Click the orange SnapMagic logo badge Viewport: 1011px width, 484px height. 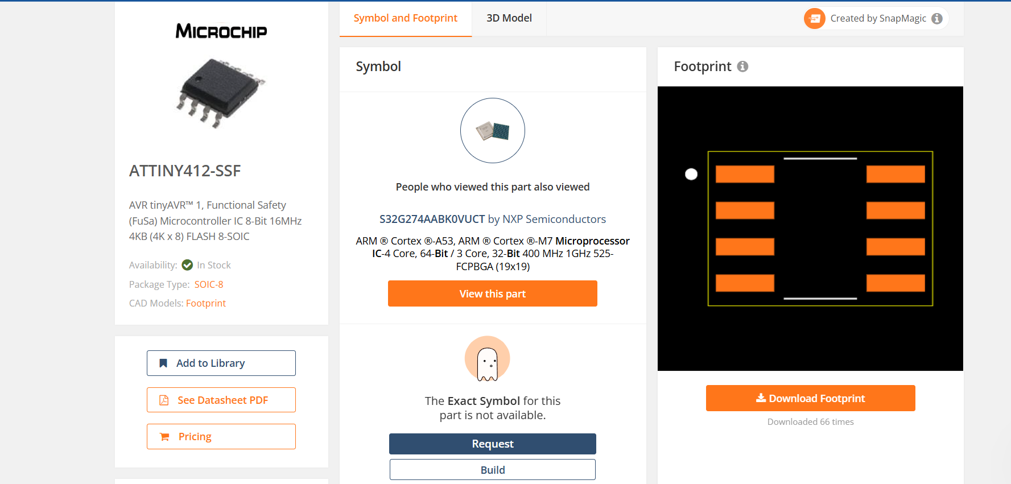point(815,19)
